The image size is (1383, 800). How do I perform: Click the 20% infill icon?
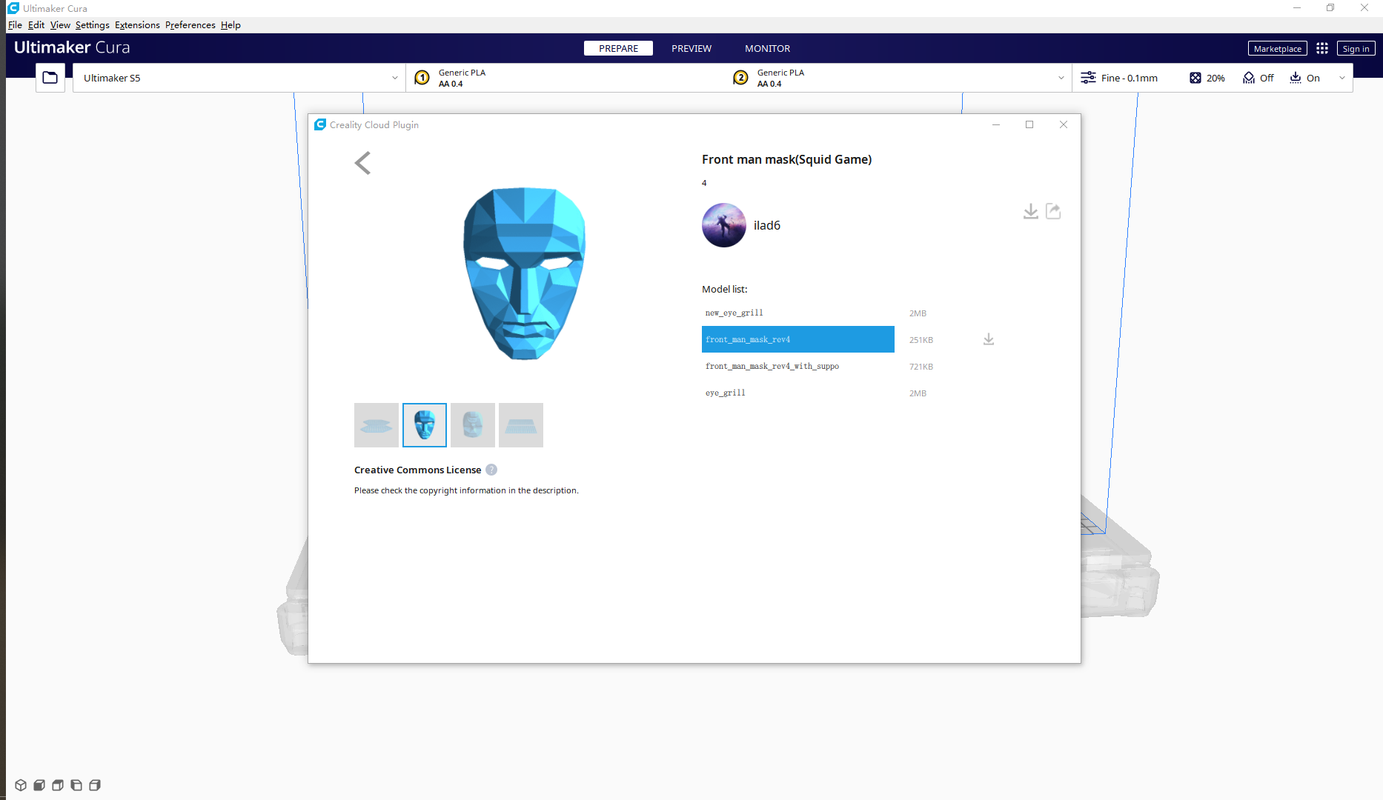1195,78
